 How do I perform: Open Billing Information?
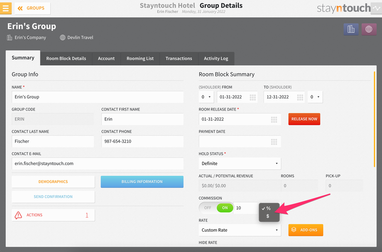pyautogui.click(x=142, y=182)
